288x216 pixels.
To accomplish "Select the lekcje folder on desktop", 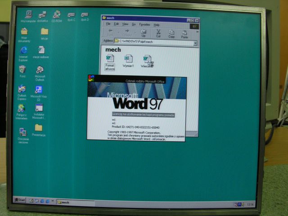I will point(45,34).
